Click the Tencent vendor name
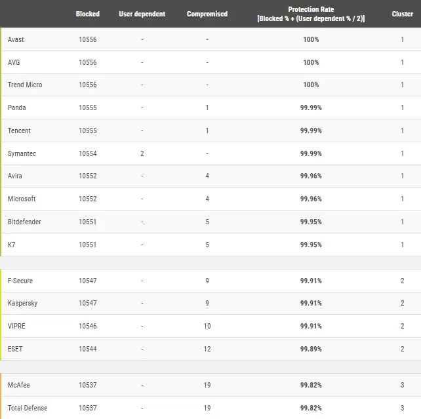This screenshot has width=421, height=419. point(19,130)
